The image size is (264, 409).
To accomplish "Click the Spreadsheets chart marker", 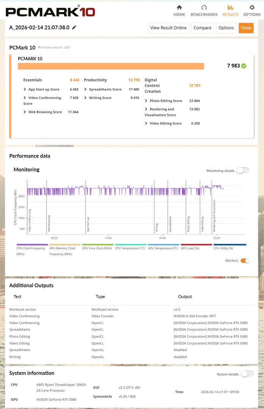I will tap(170, 224).
